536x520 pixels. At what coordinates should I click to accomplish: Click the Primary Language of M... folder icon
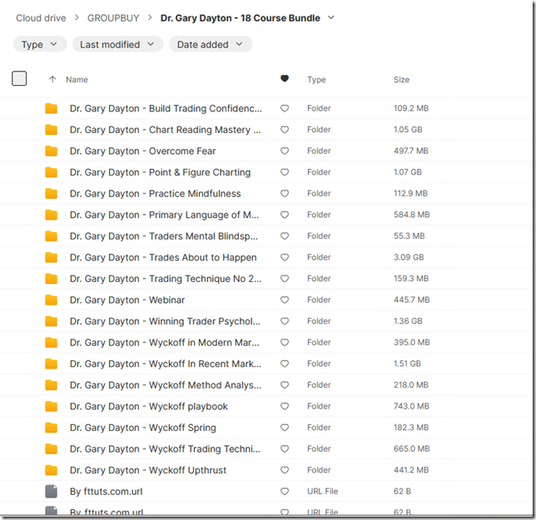[52, 215]
